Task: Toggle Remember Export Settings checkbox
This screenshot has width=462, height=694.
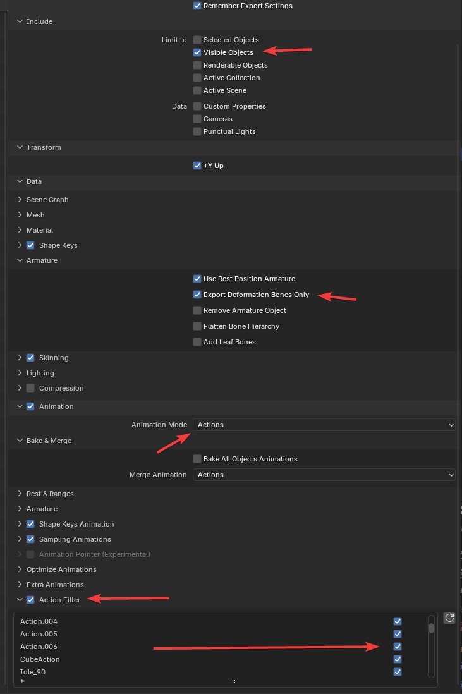Action: [197, 6]
